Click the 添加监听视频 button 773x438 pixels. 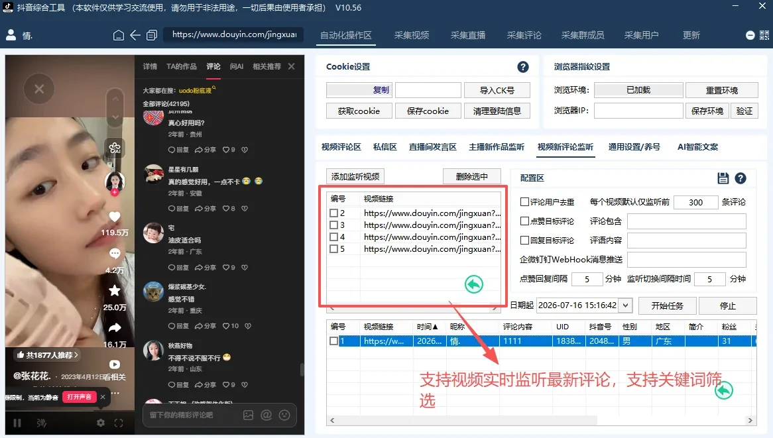coord(355,176)
